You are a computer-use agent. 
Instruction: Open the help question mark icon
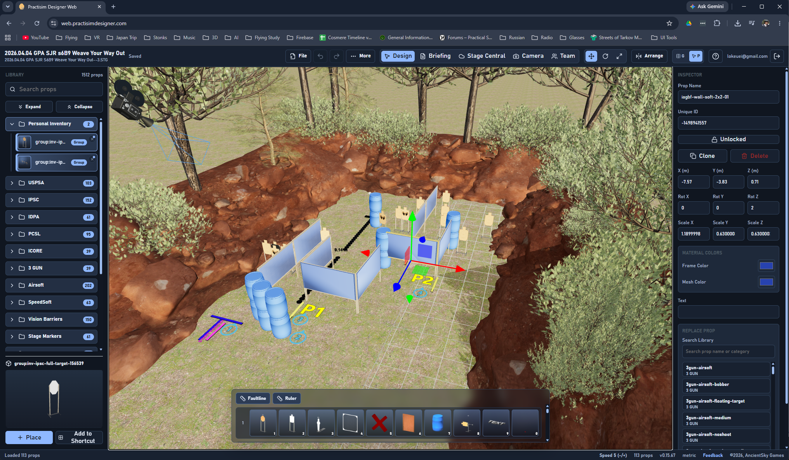716,56
